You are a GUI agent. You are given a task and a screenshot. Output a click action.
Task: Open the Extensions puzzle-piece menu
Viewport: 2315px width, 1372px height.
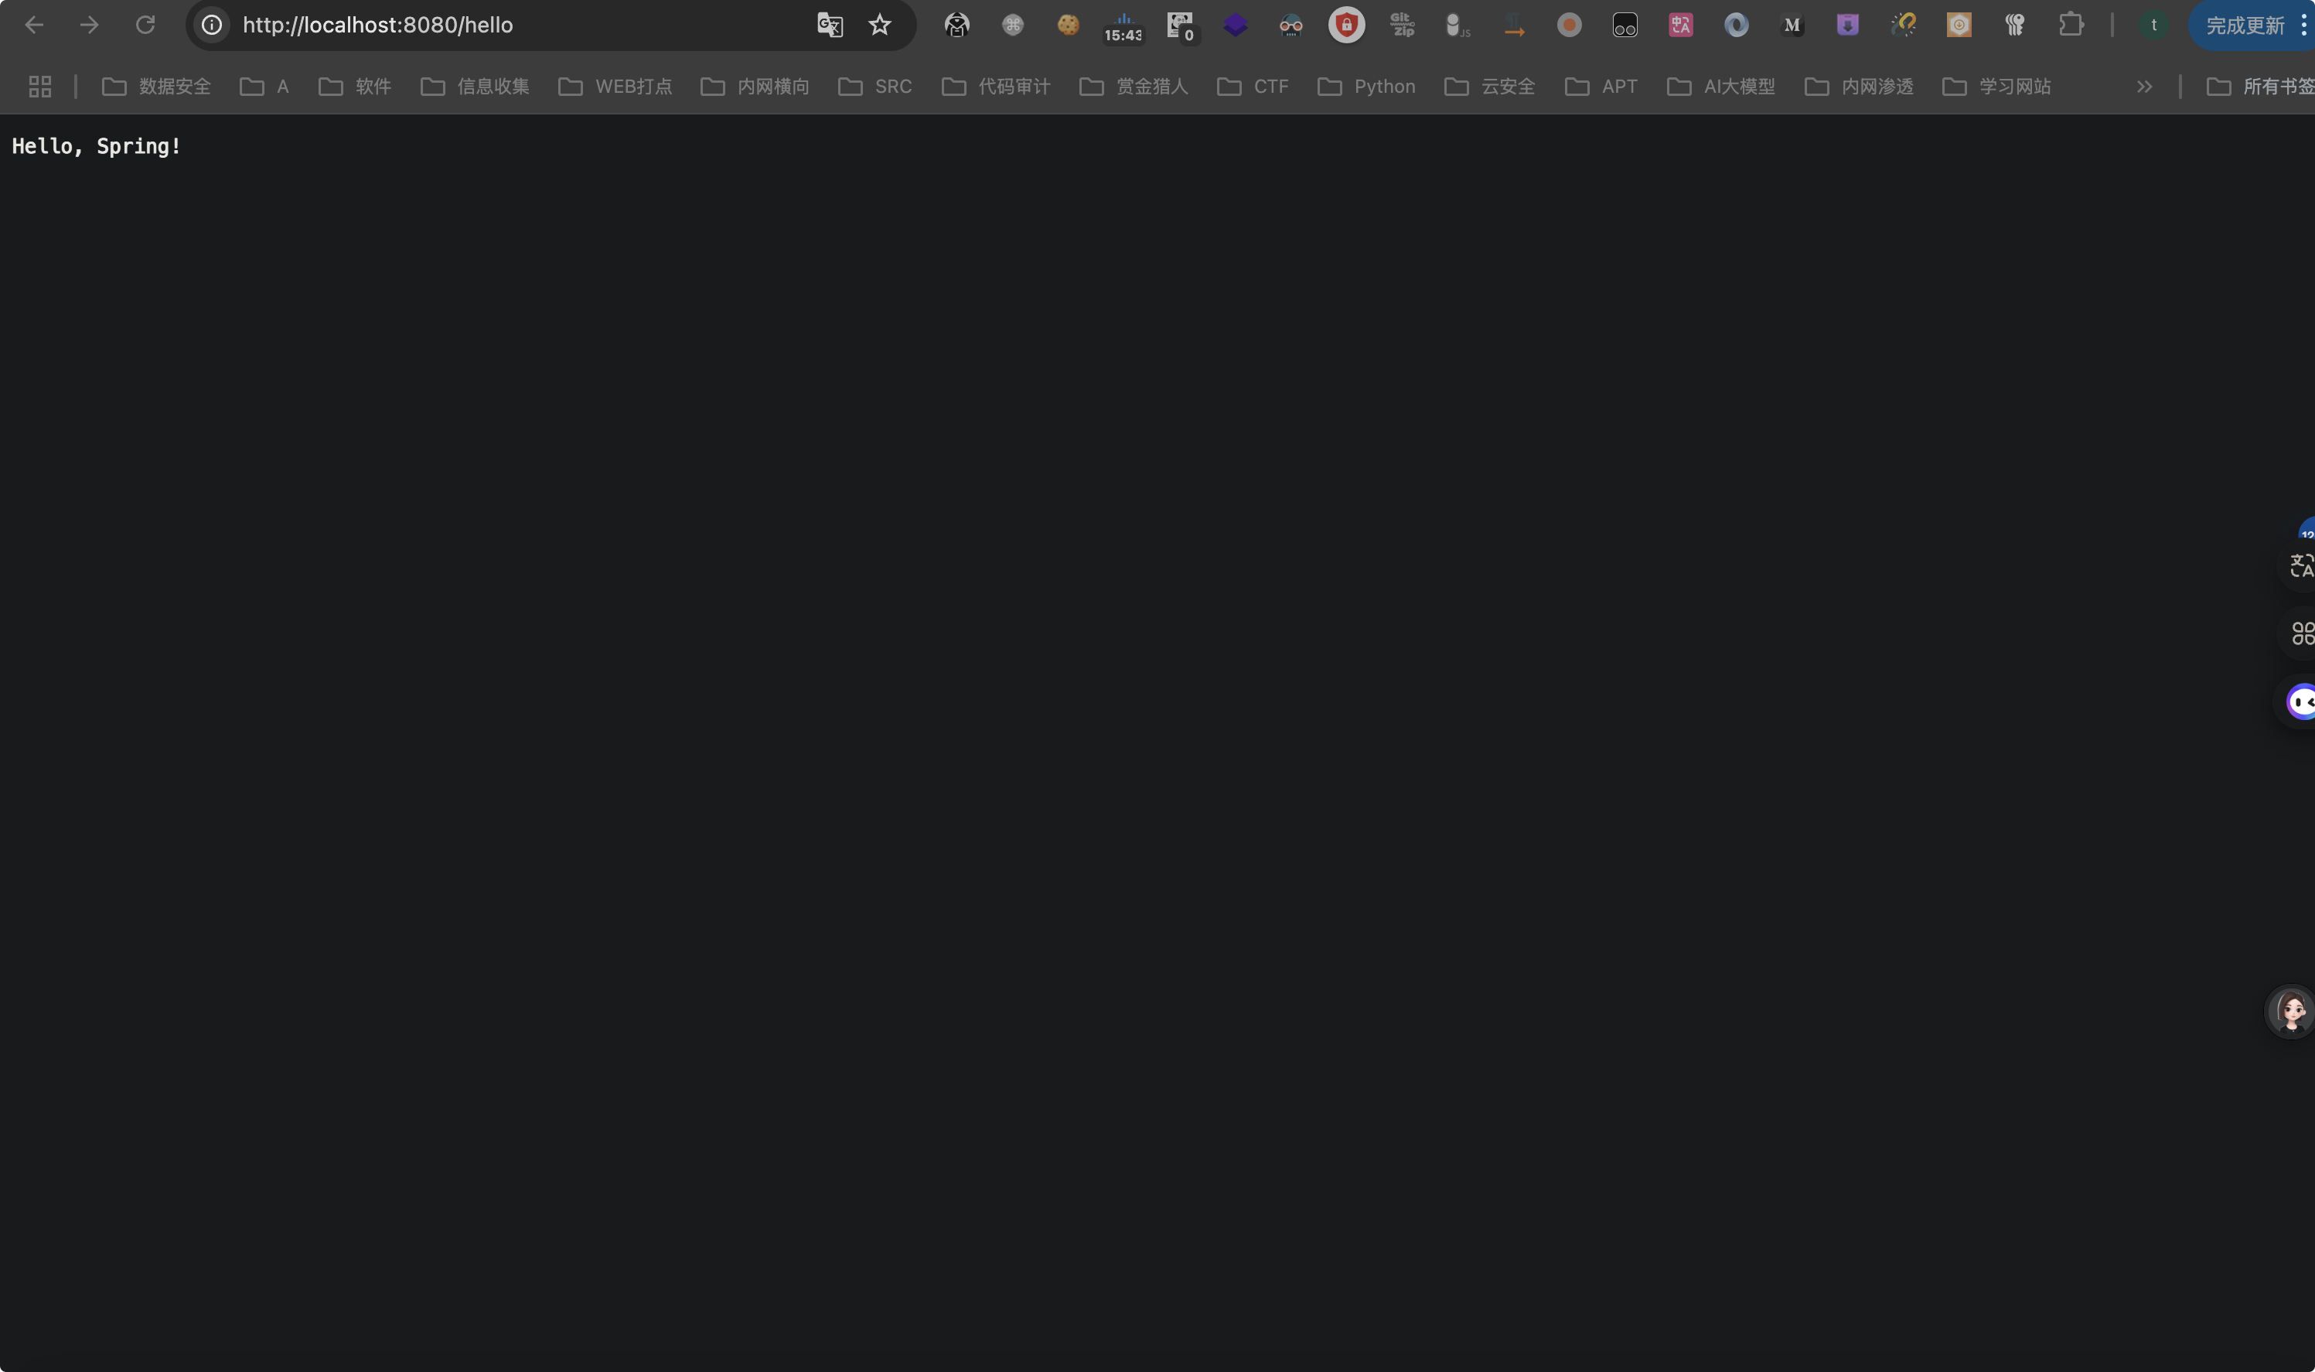tap(2071, 25)
